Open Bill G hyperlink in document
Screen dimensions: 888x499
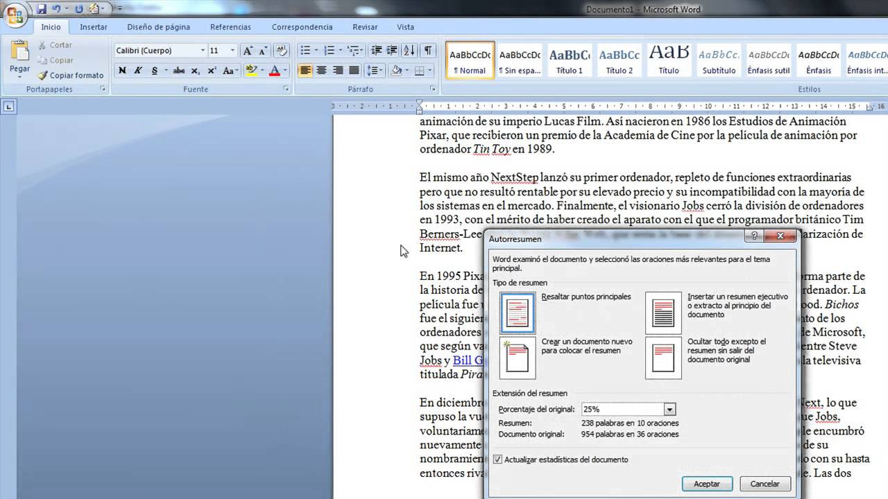point(468,360)
